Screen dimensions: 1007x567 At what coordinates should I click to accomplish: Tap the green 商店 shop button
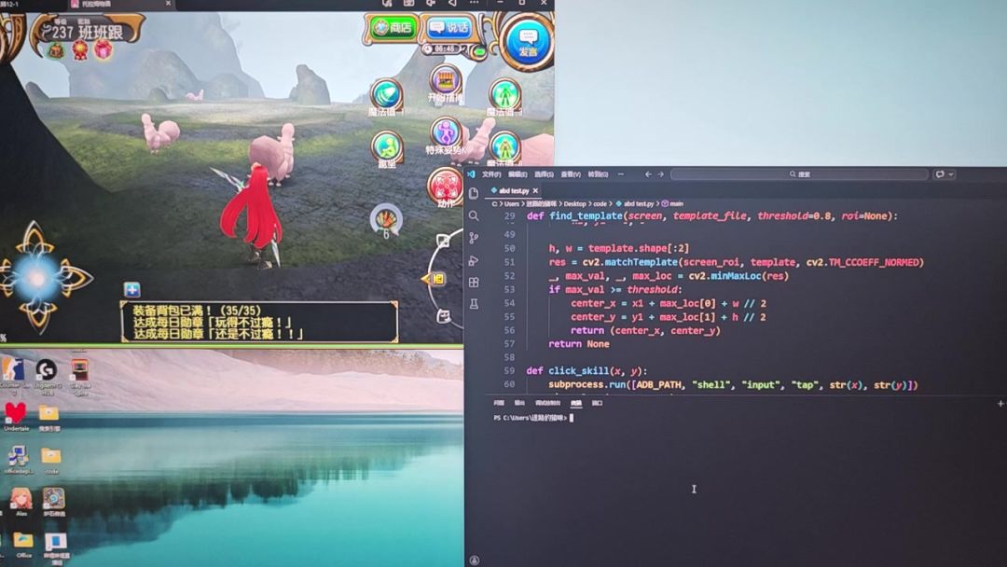click(x=393, y=27)
